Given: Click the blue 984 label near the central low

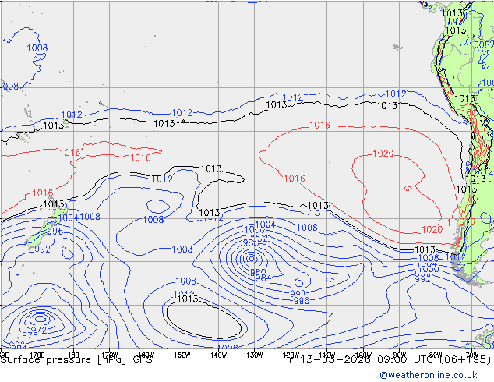Looking at the screenshot, I should click(x=263, y=278).
